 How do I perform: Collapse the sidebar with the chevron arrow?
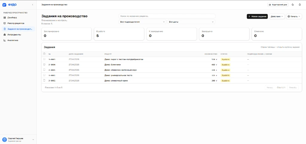pyautogui.click(x=33, y=5)
